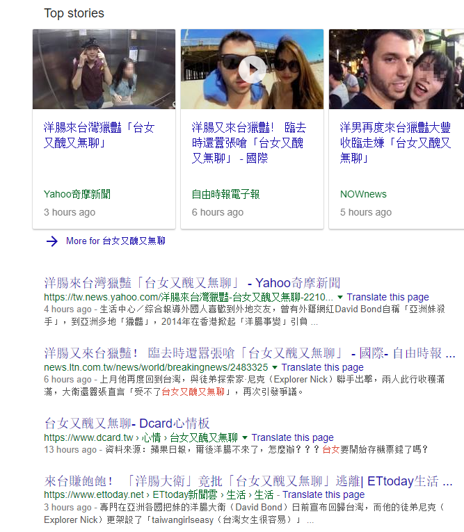Expand dropdown arrow next to news.ltn.com.tw URL
This screenshot has height=532, width=464.
pos(275,367)
